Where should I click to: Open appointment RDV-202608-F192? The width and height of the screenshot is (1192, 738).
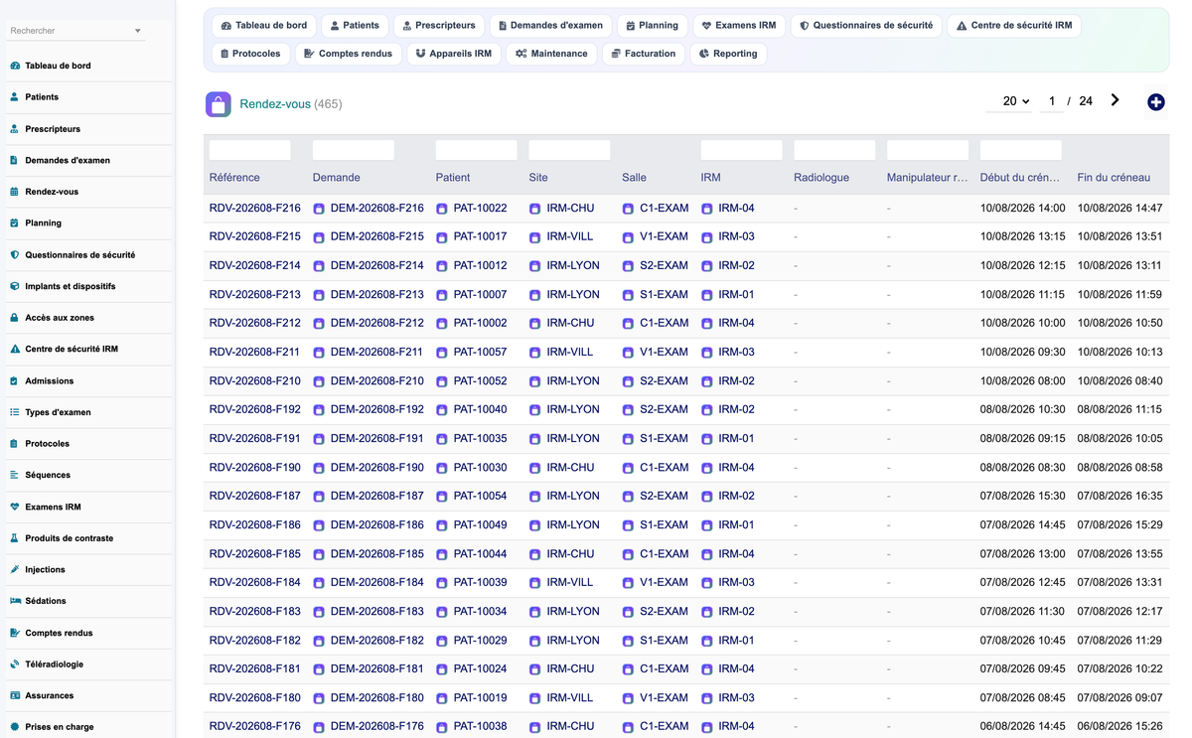254,409
